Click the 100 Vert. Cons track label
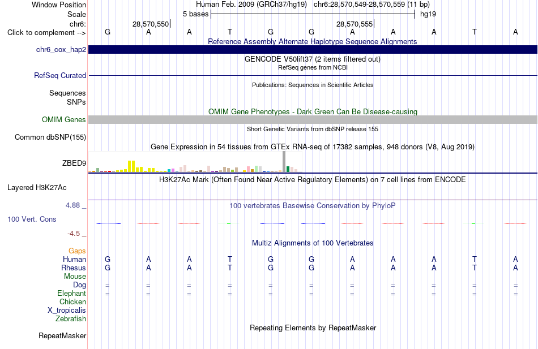Viewport: 538px width, 349px height. [x=32, y=219]
